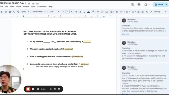Restart the screen recording

tap(55, 89)
